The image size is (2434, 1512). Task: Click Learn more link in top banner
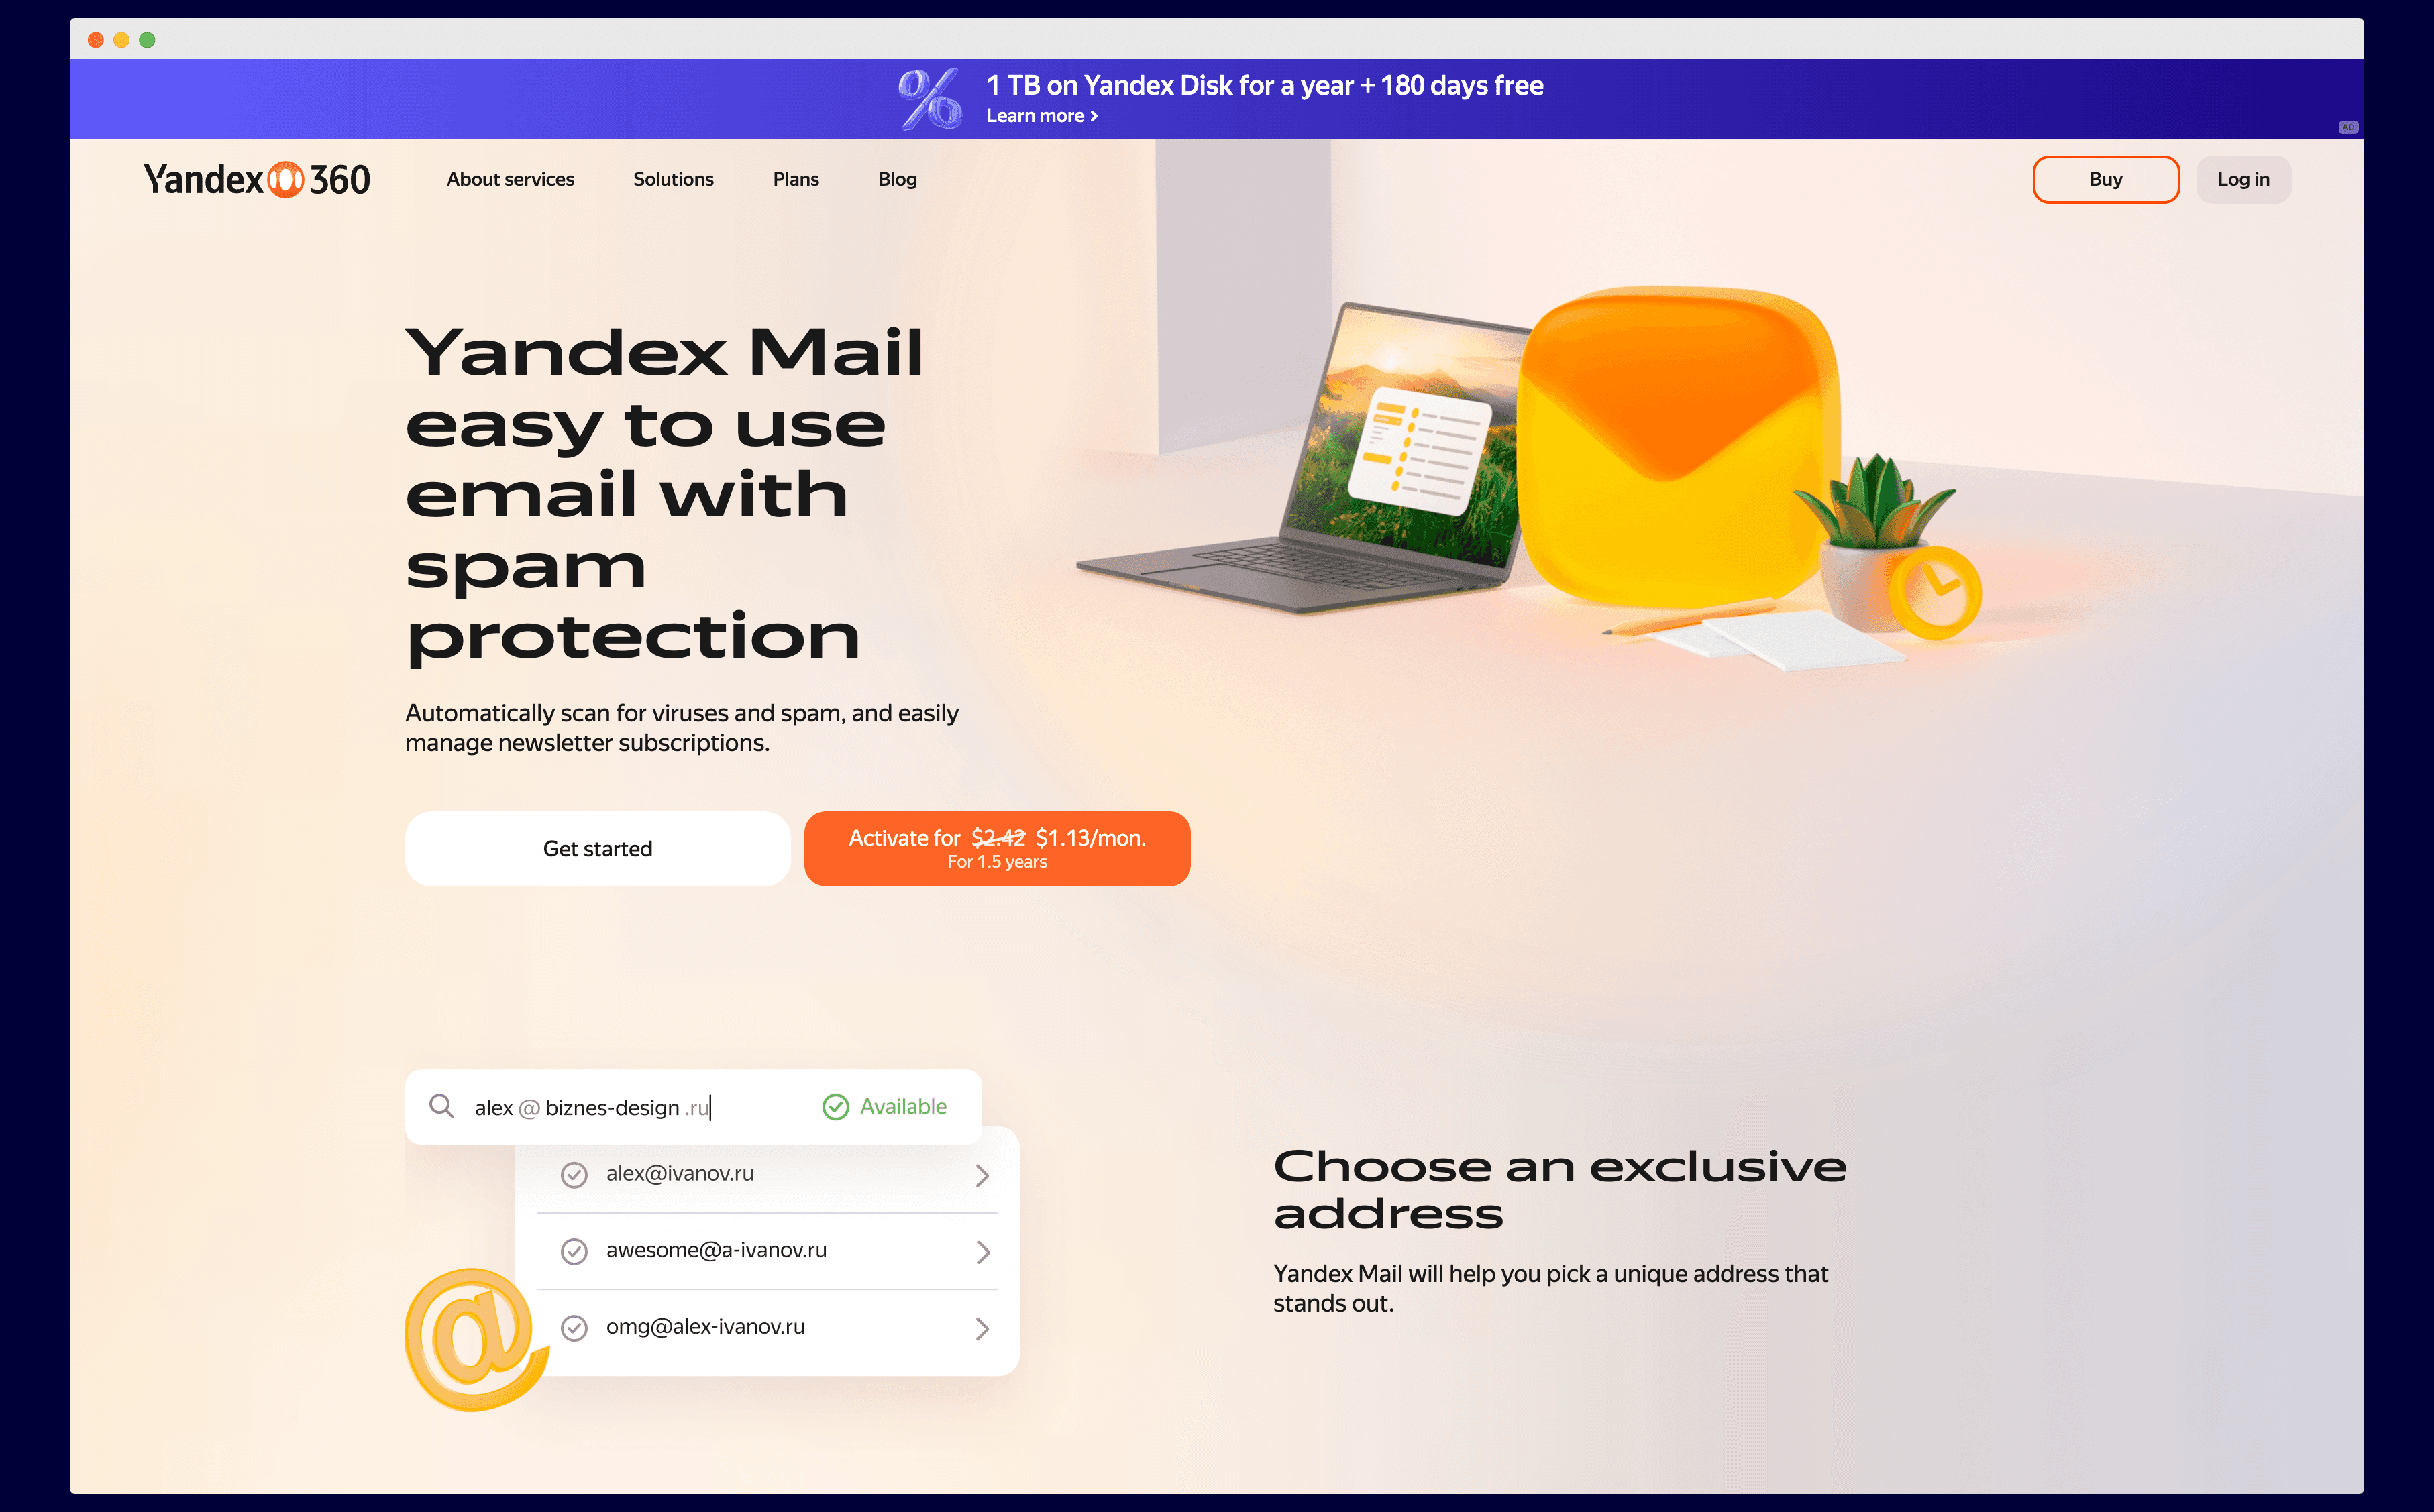tap(1040, 115)
